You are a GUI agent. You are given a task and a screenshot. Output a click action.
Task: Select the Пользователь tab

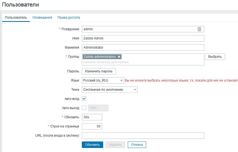pos(16,18)
